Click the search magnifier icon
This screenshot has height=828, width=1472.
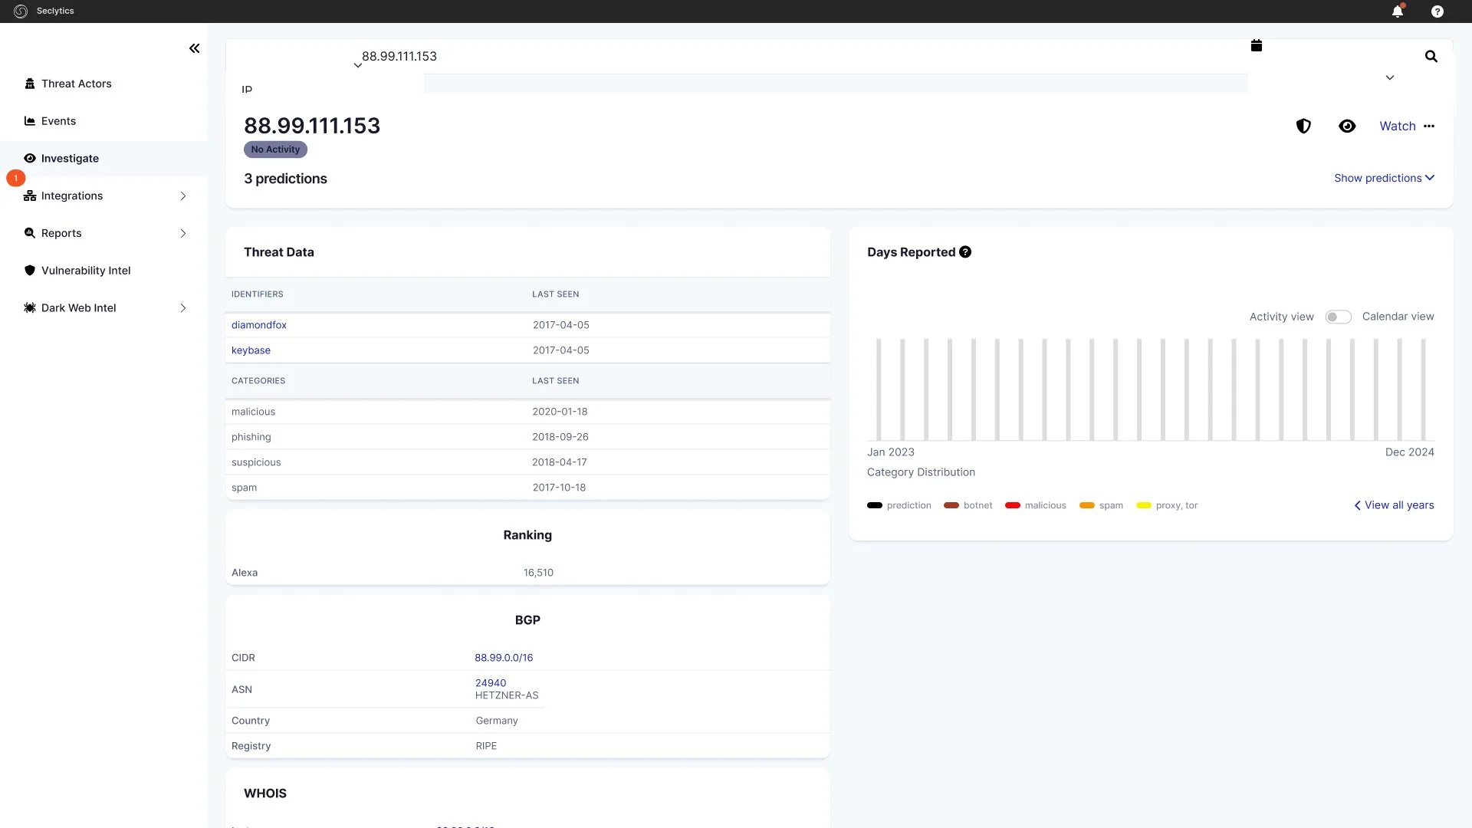coord(1431,56)
